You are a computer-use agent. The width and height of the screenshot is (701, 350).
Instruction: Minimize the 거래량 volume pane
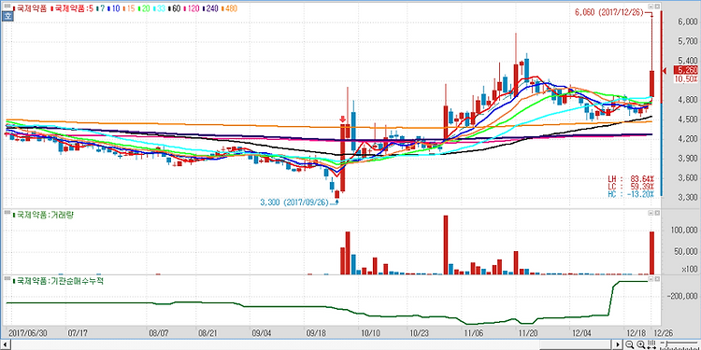click(651, 214)
